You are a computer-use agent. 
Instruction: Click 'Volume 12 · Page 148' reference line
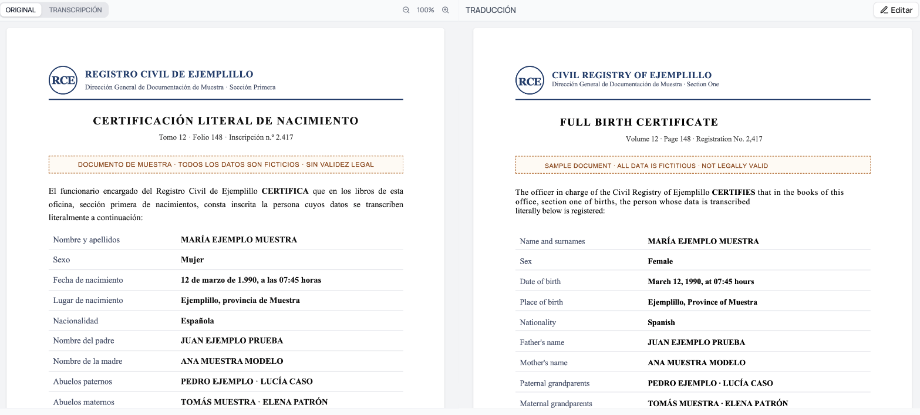(x=694, y=139)
